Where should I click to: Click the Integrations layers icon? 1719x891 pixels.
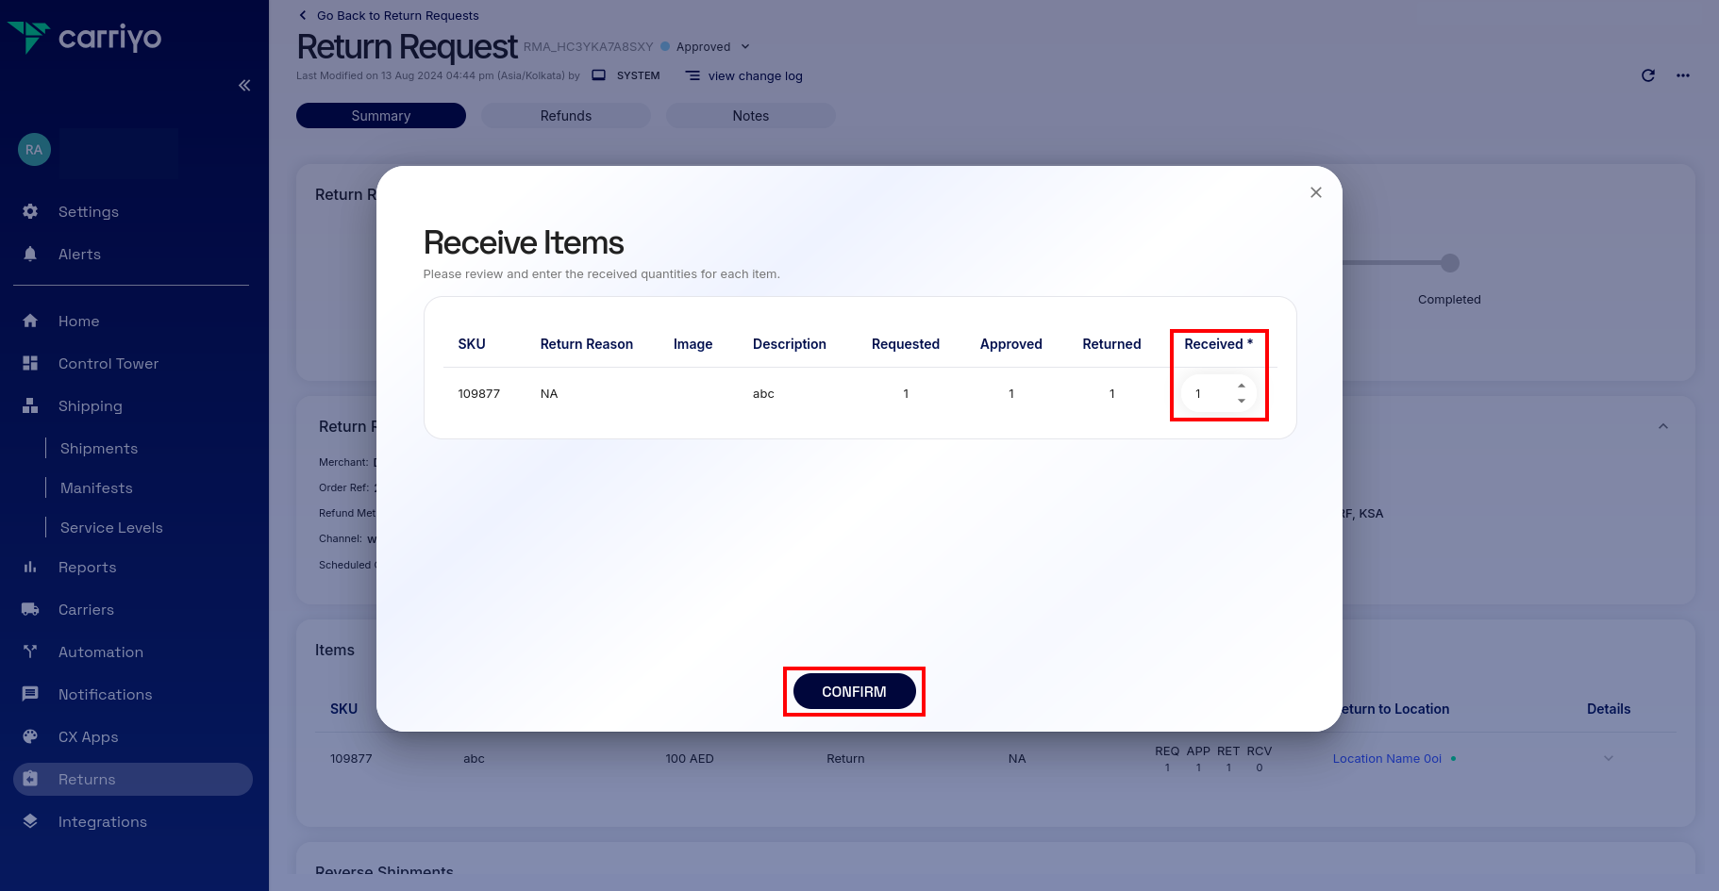30,821
